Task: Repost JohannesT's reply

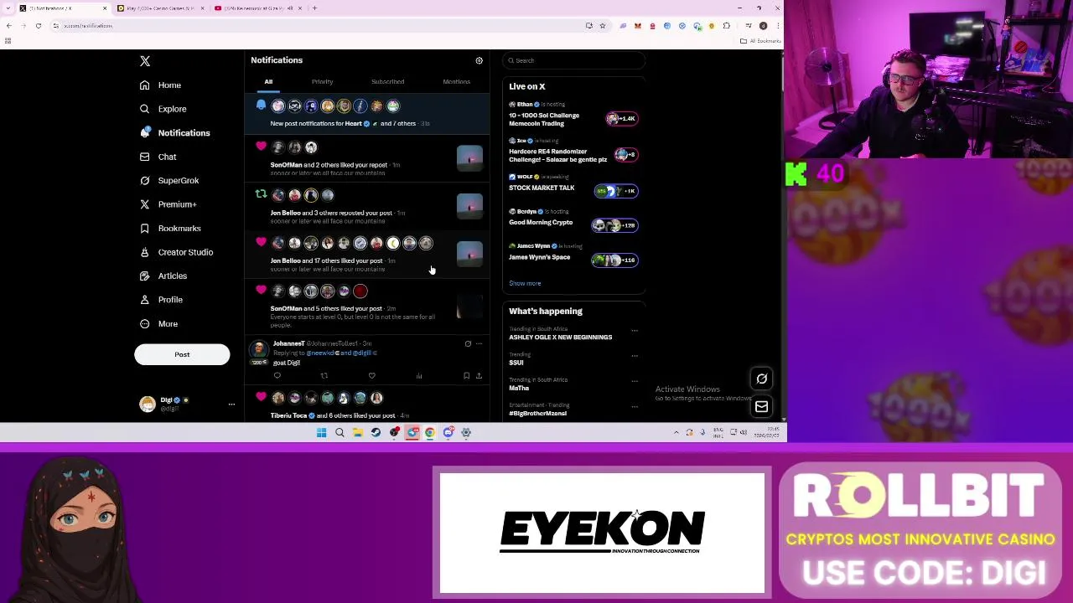Action: point(324,376)
